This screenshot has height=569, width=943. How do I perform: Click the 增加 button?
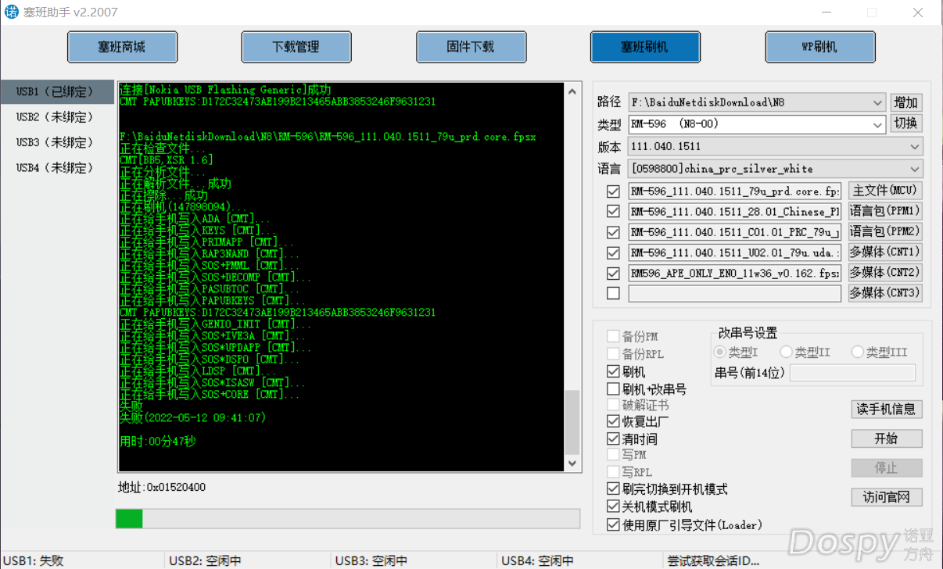point(906,102)
